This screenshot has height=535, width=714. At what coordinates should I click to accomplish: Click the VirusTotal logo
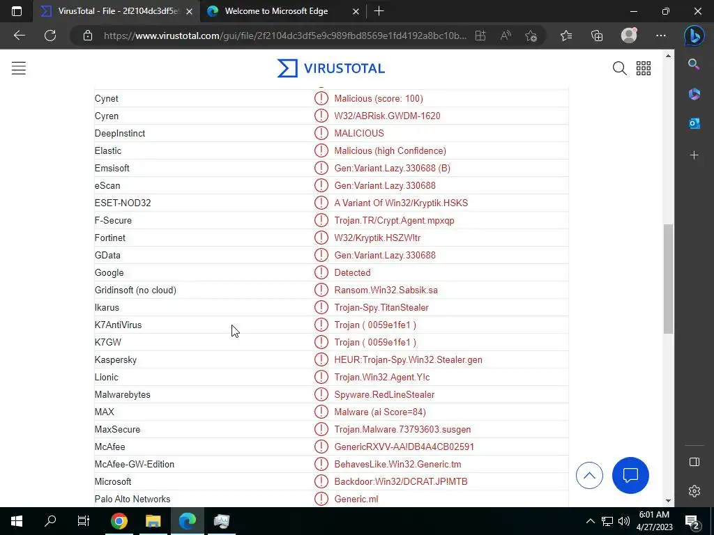click(x=331, y=68)
